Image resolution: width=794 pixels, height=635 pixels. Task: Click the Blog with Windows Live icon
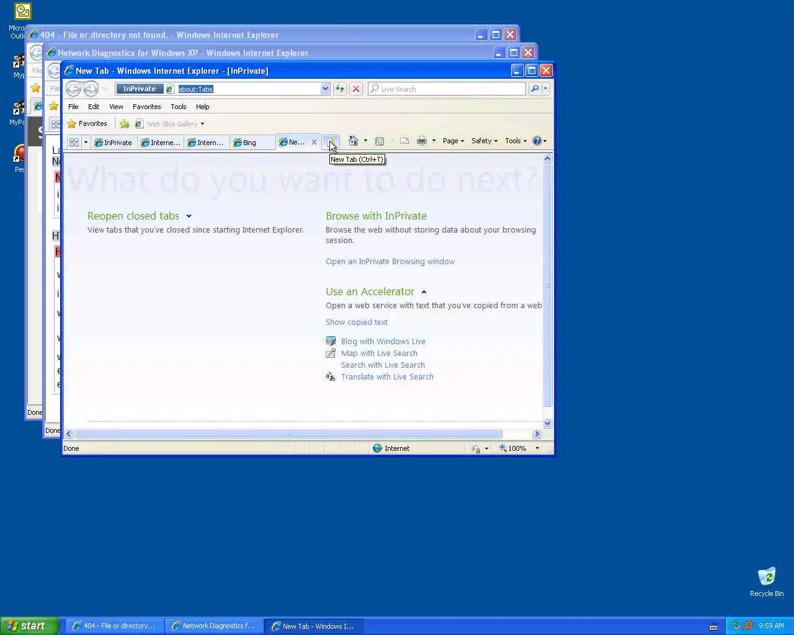[x=331, y=341]
